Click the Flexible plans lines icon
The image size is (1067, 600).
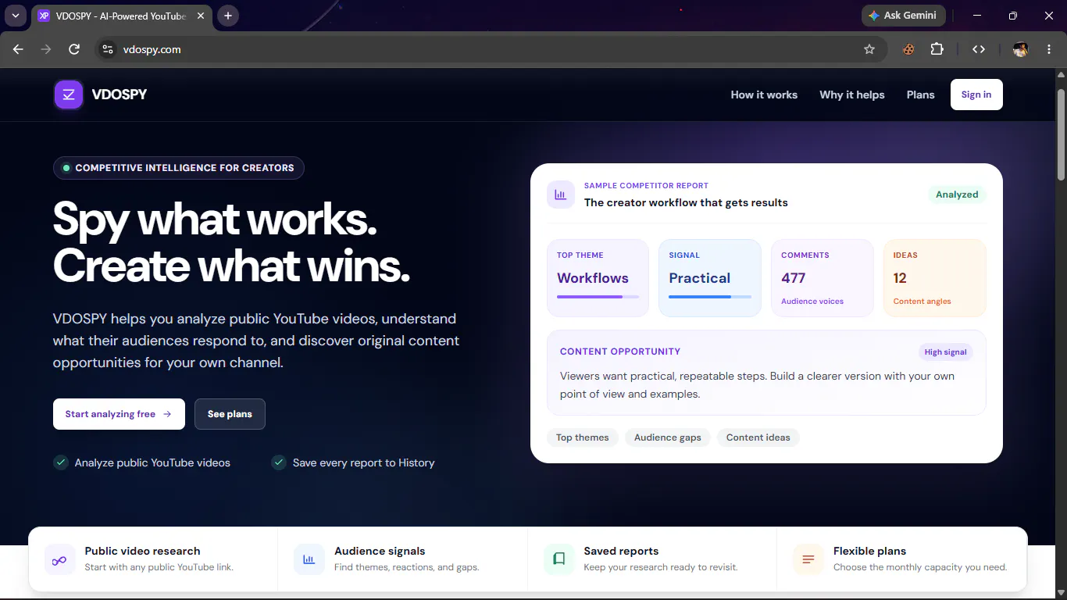(808, 559)
